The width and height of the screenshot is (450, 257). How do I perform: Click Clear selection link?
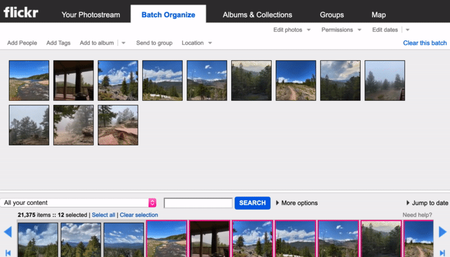pos(139,215)
